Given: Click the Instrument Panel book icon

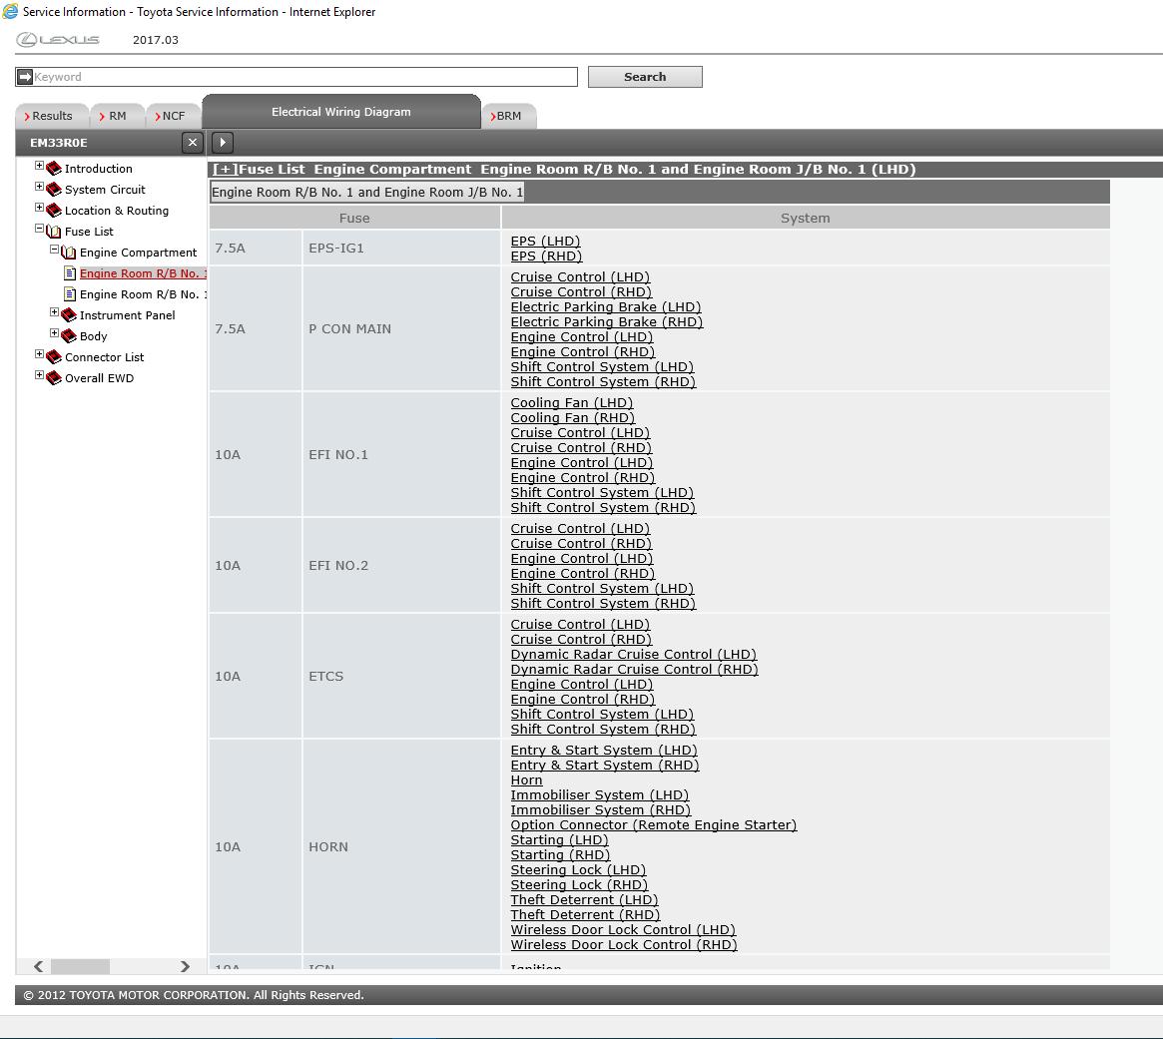Looking at the screenshot, I should 68,315.
